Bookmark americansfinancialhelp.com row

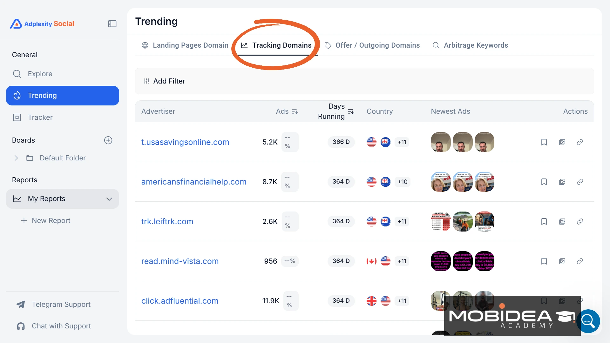click(544, 182)
